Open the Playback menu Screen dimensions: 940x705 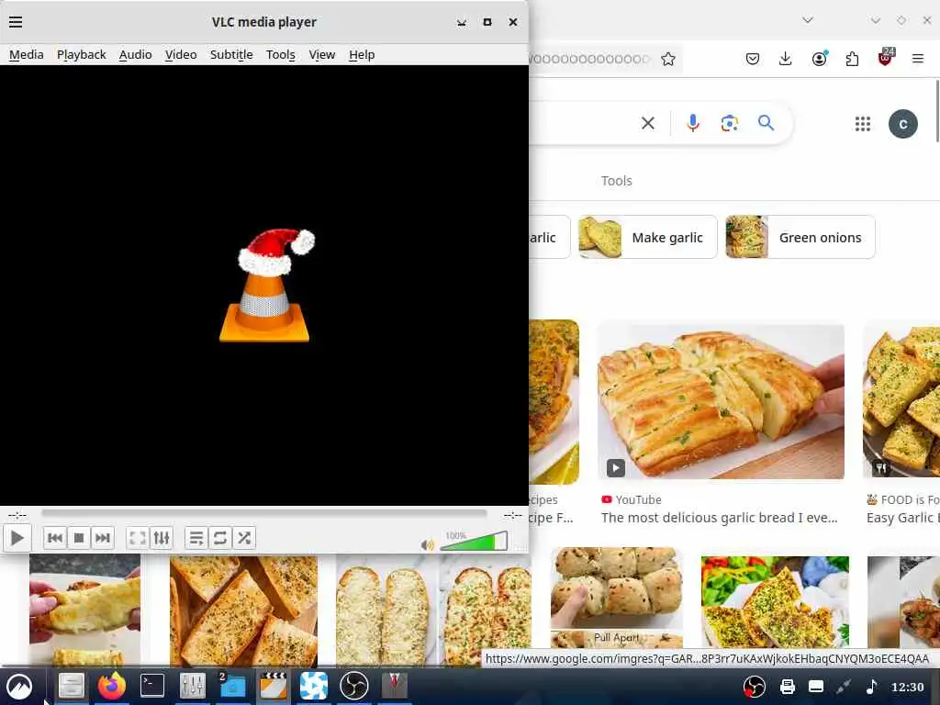click(82, 54)
